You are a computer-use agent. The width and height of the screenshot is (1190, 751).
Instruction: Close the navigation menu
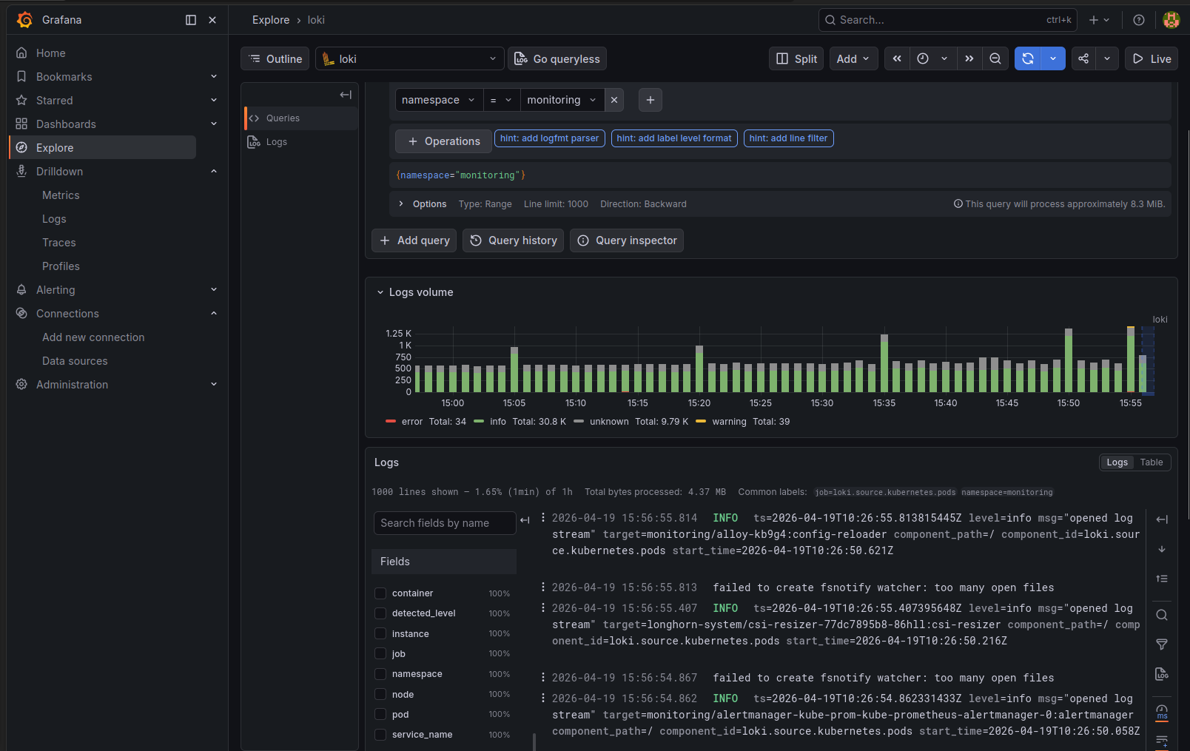tap(212, 20)
